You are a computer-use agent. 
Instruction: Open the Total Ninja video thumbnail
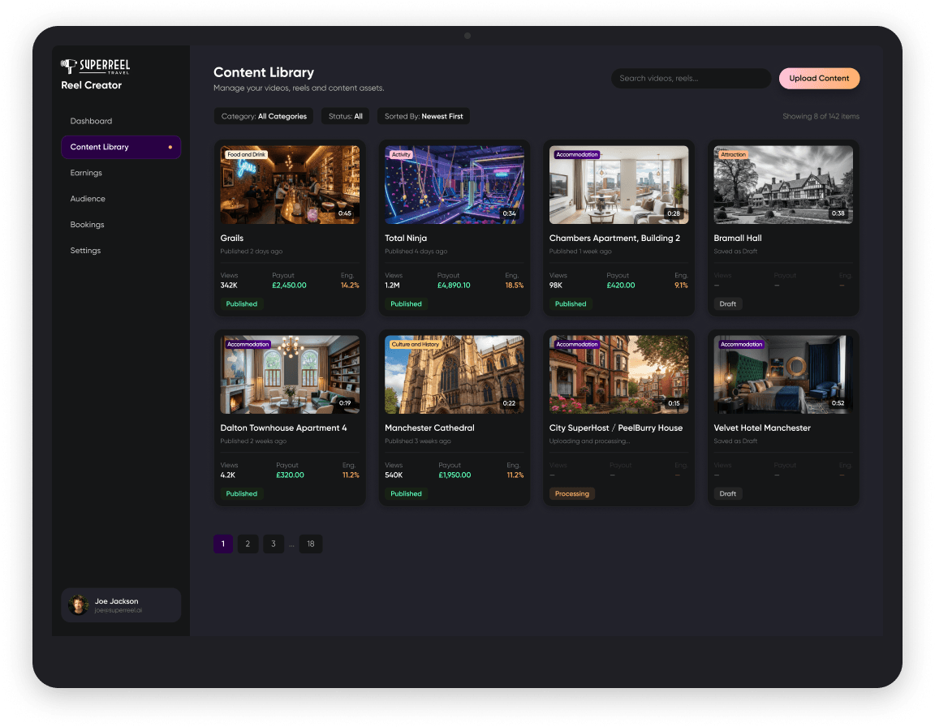(x=455, y=185)
